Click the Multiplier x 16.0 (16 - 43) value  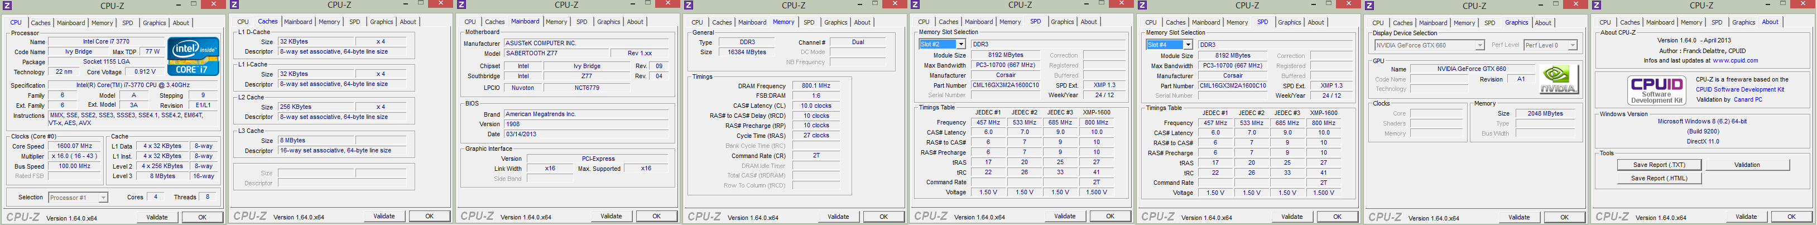(74, 156)
